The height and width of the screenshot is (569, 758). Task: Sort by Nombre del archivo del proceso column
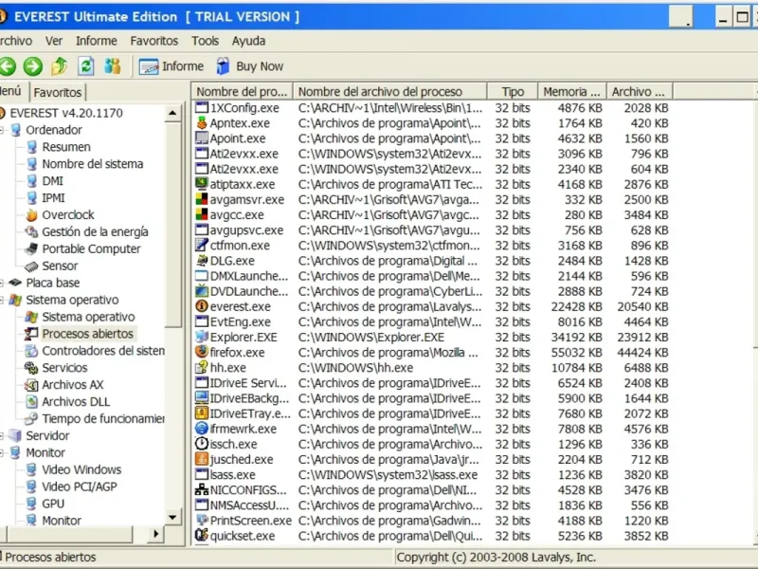(390, 91)
